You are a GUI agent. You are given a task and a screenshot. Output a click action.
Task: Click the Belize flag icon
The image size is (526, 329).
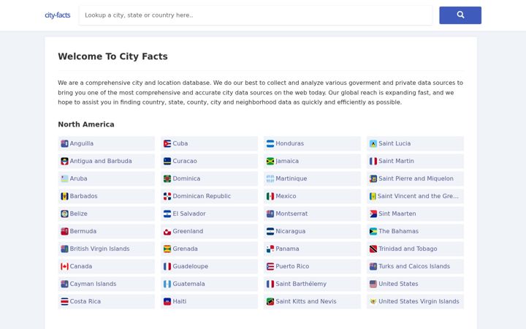coord(64,213)
